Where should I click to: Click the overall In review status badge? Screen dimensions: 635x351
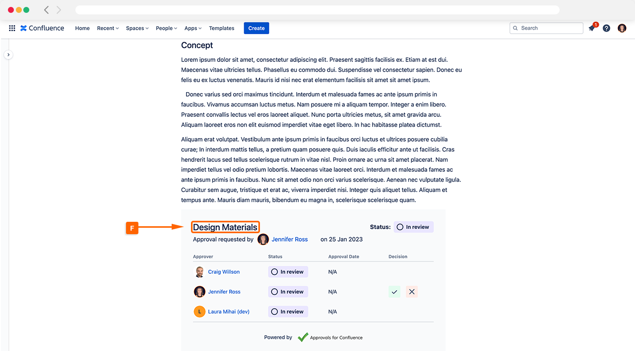413,227
